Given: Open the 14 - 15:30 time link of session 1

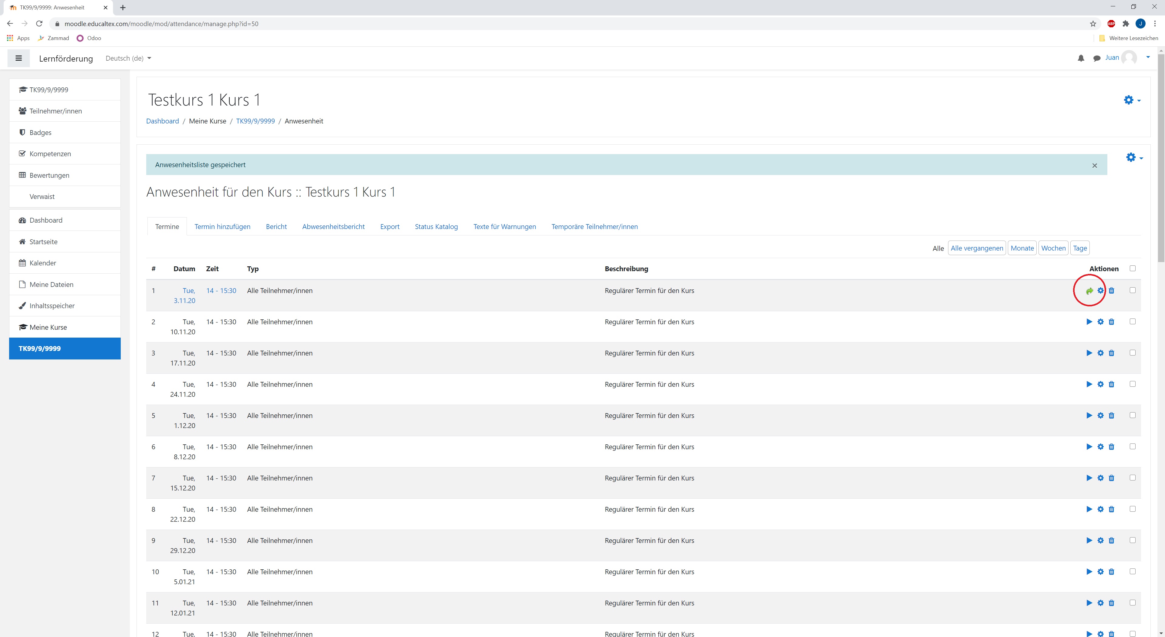Looking at the screenshot, I should click(221, 291).
